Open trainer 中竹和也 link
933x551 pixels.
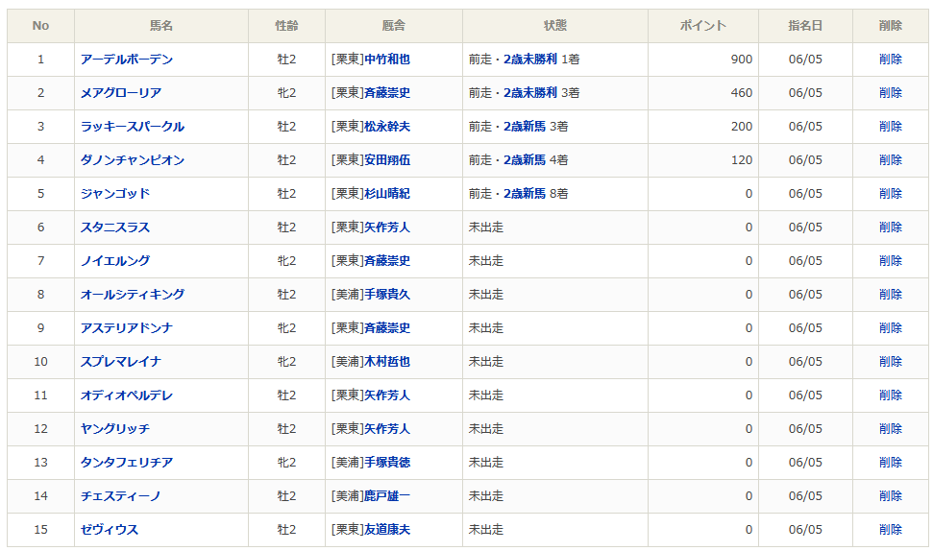tap(387, 60)
